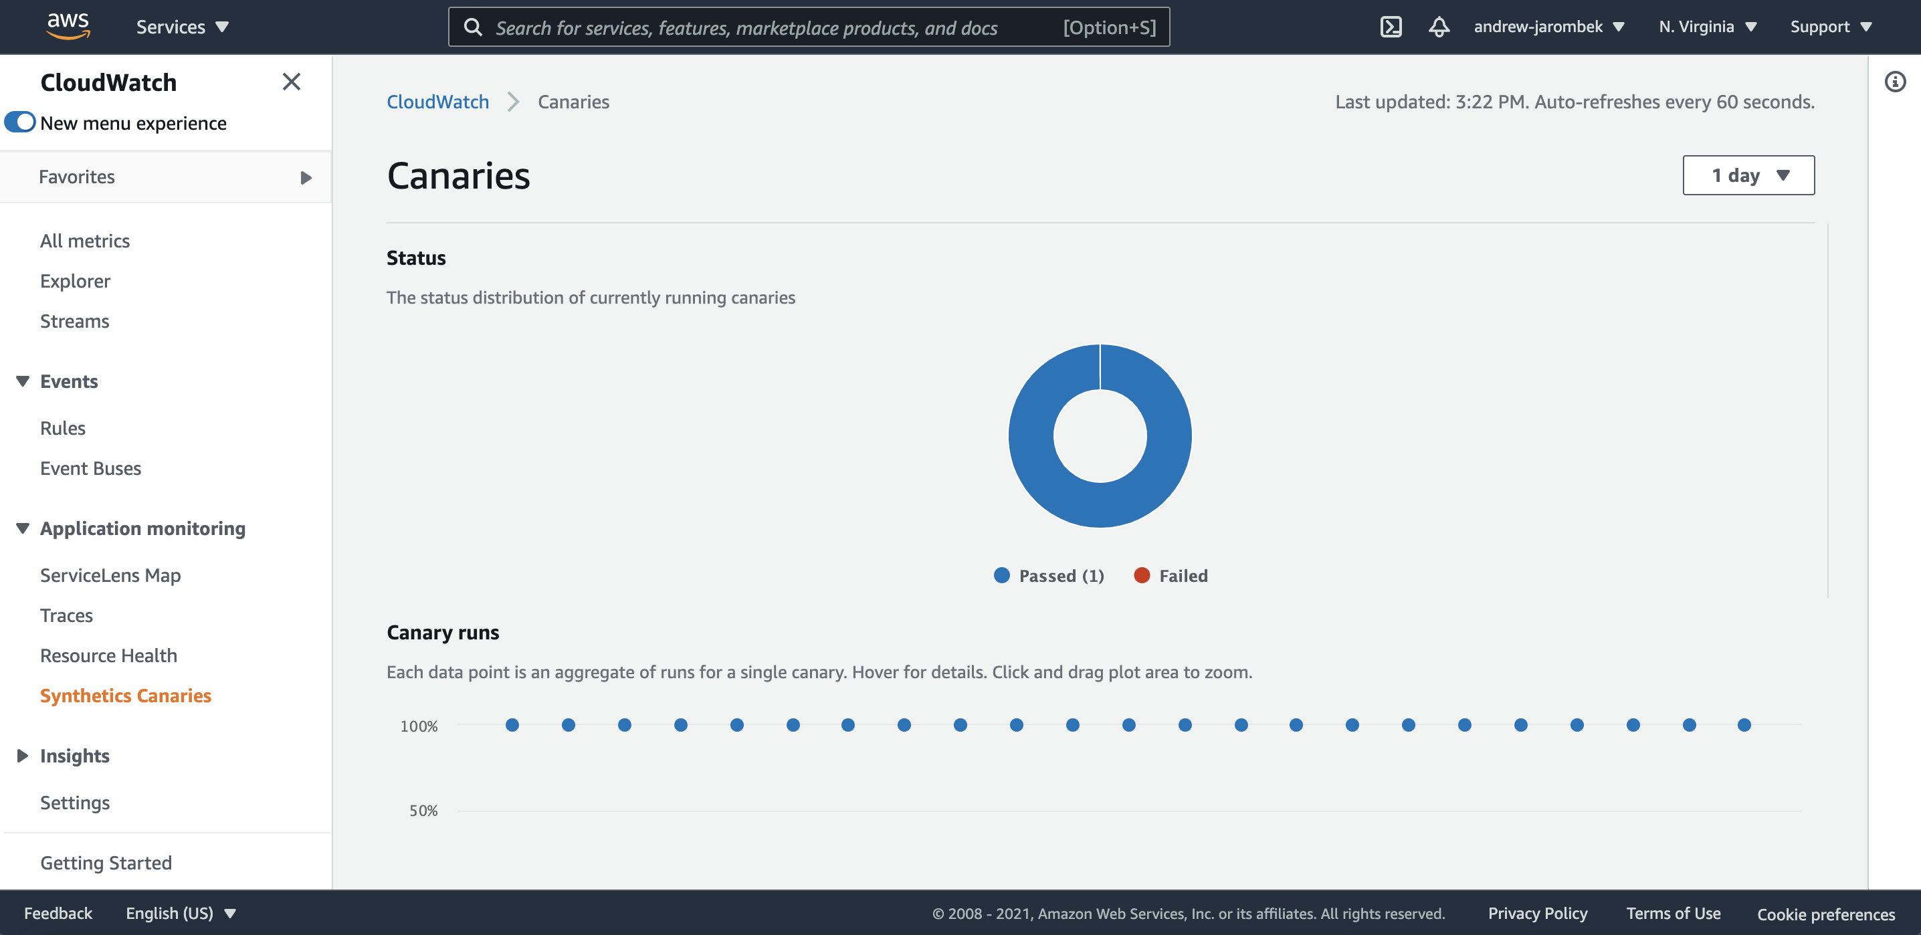Viewport: 1921px width, 935px height.
Task: Open the andrew-jarombek account menu
Action: point(1549,27)
